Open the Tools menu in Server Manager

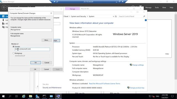(x=157, y=7)
